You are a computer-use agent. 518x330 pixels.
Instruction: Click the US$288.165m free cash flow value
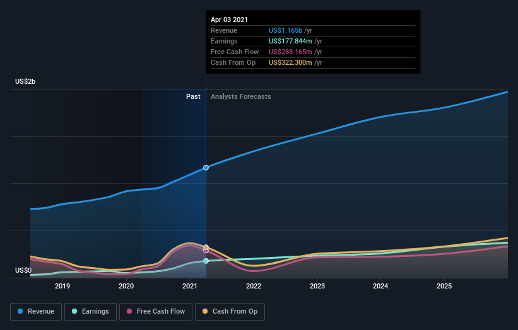pyautogui.click(x=290, y=52)
